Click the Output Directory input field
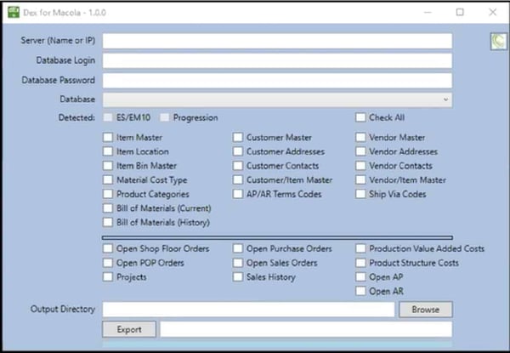 click(248, 310)
